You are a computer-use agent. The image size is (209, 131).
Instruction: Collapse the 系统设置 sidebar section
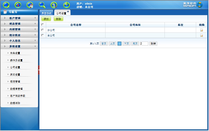(x=19, y=46)
